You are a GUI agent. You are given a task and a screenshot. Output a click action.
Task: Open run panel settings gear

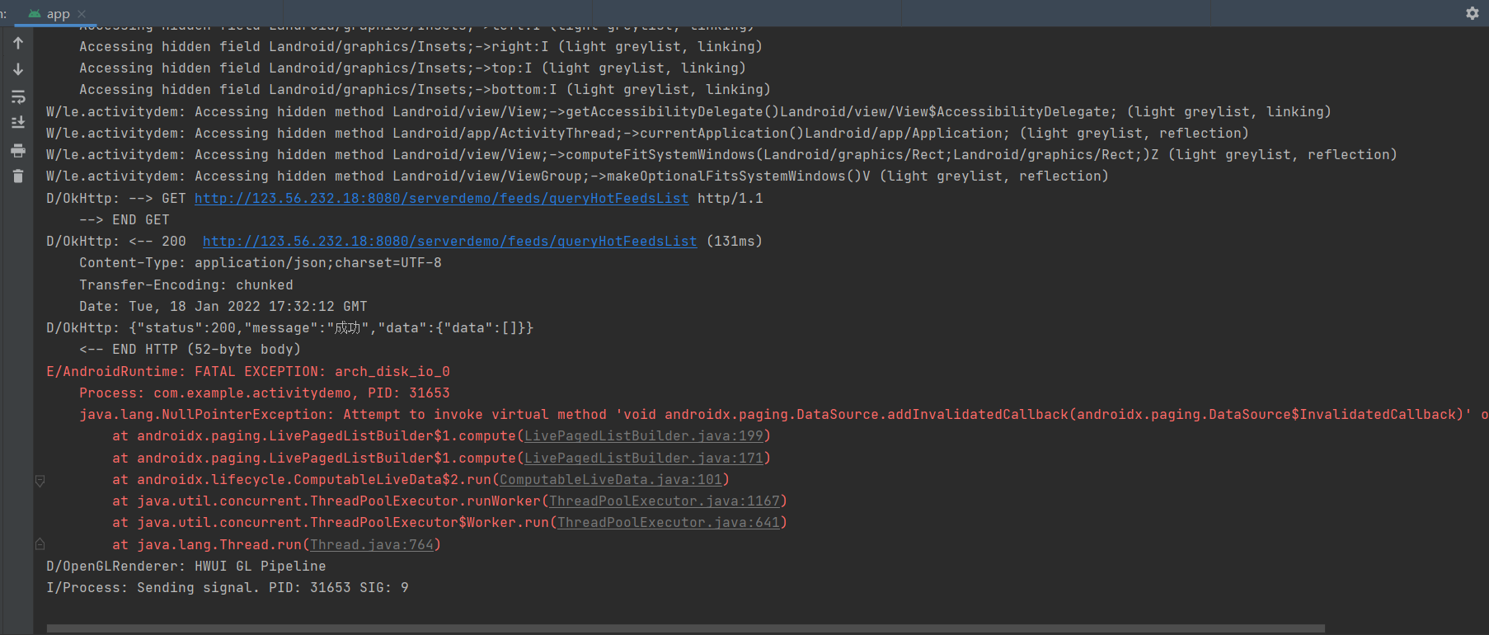pyautogui.click(x=1472, y=13)
